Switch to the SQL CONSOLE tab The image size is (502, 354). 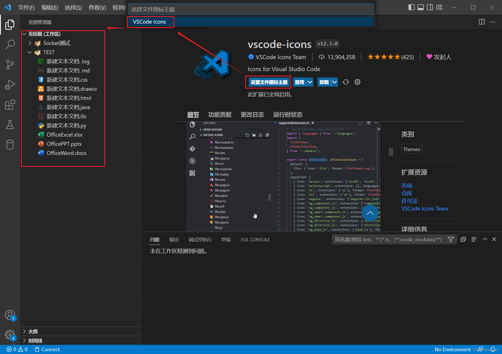tap(255, 239)
